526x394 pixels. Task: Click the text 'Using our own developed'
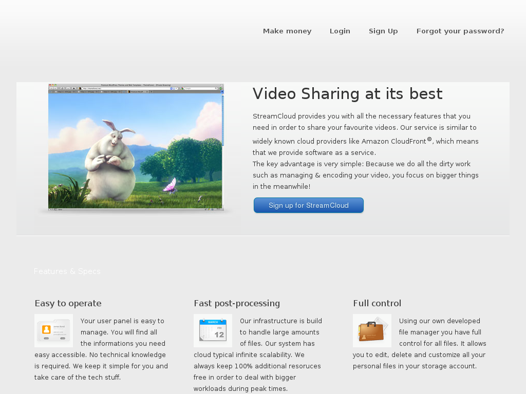(x=440, y=321)
